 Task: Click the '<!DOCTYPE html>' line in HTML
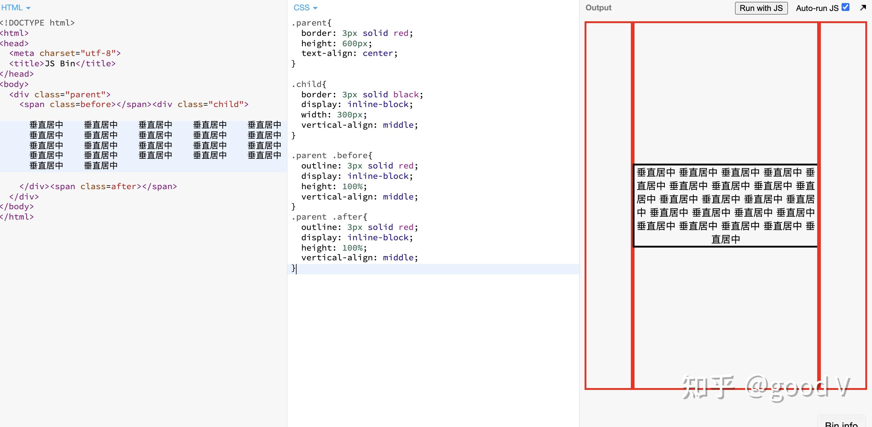click(x=37, y=23)
